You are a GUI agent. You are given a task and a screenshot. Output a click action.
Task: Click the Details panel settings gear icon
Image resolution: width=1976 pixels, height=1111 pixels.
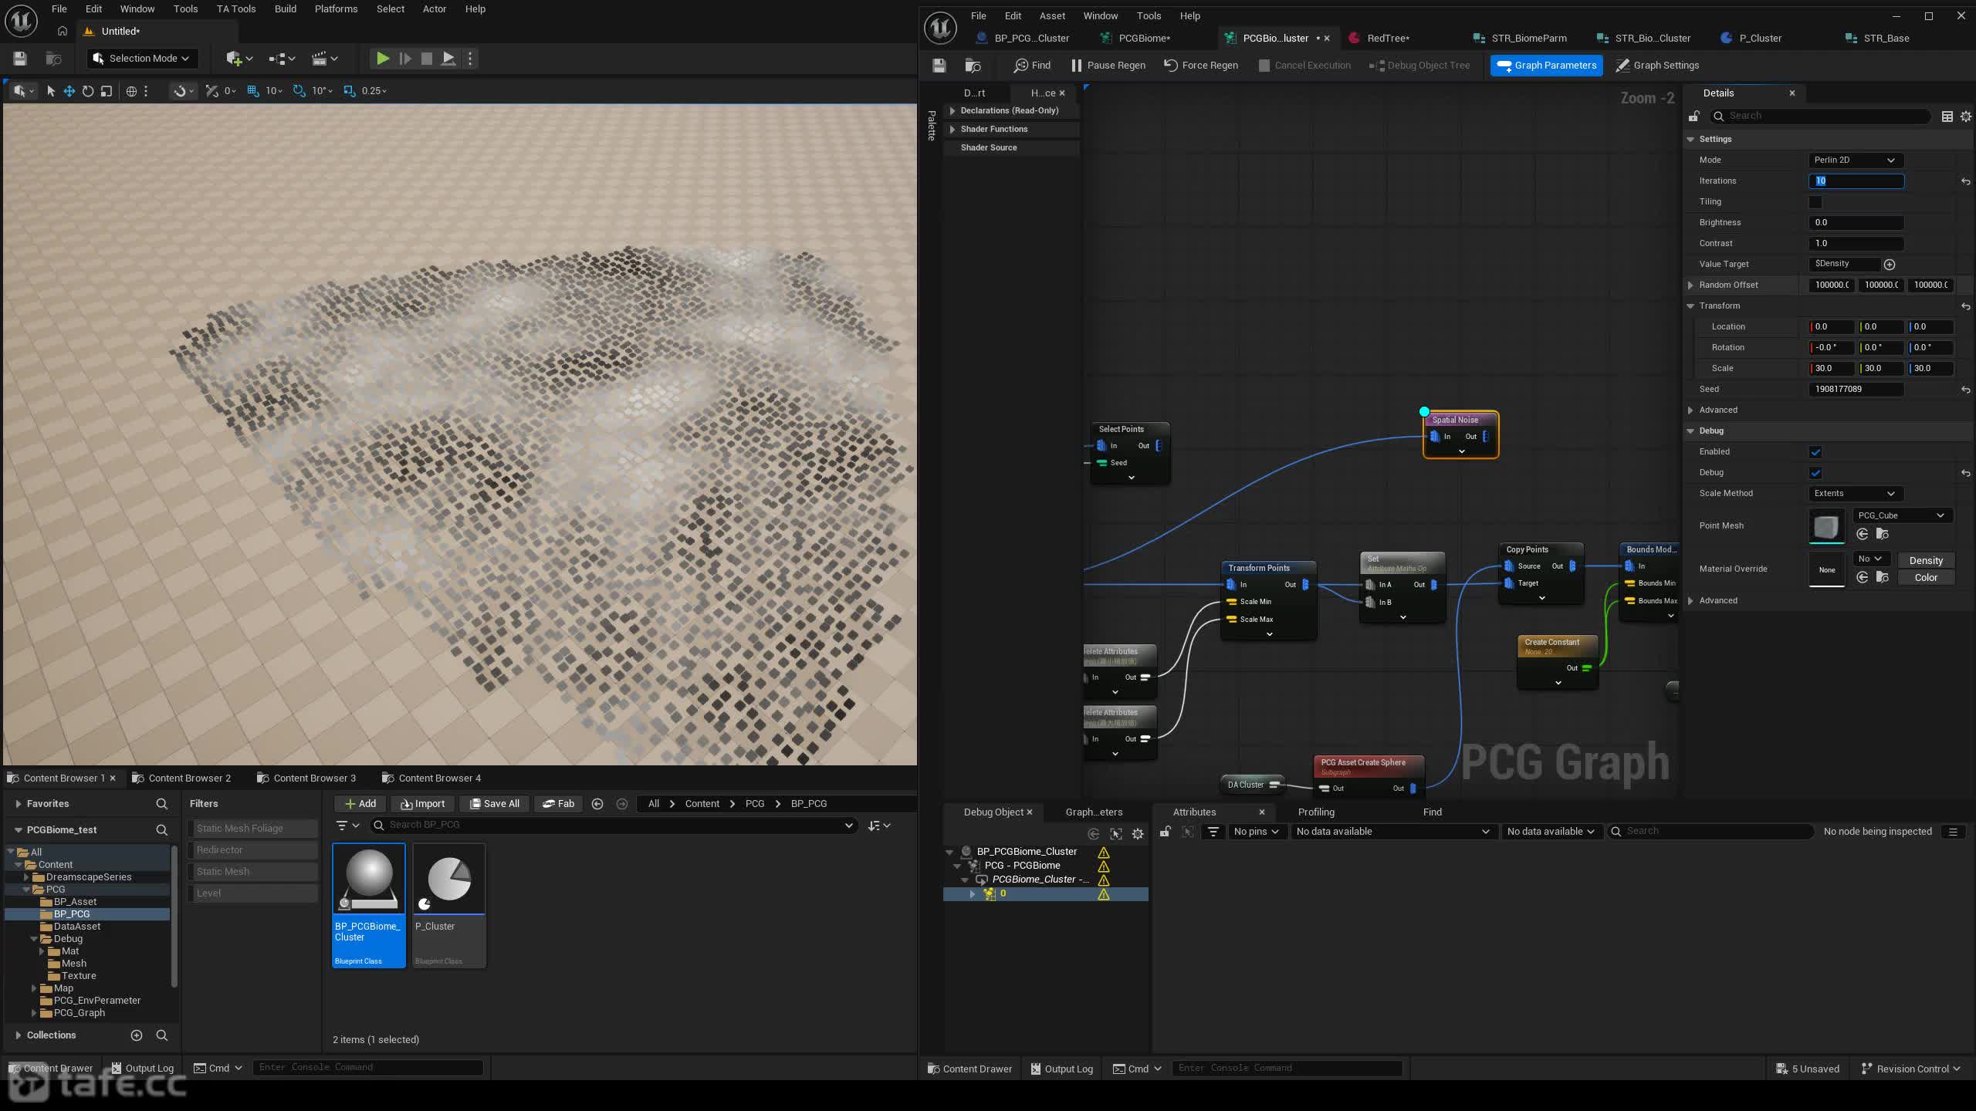[x=1965, y=117]
